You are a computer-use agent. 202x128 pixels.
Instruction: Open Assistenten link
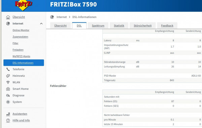coord(20,114)
